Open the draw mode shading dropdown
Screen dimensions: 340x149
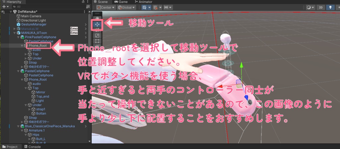[x=310, y=7]
